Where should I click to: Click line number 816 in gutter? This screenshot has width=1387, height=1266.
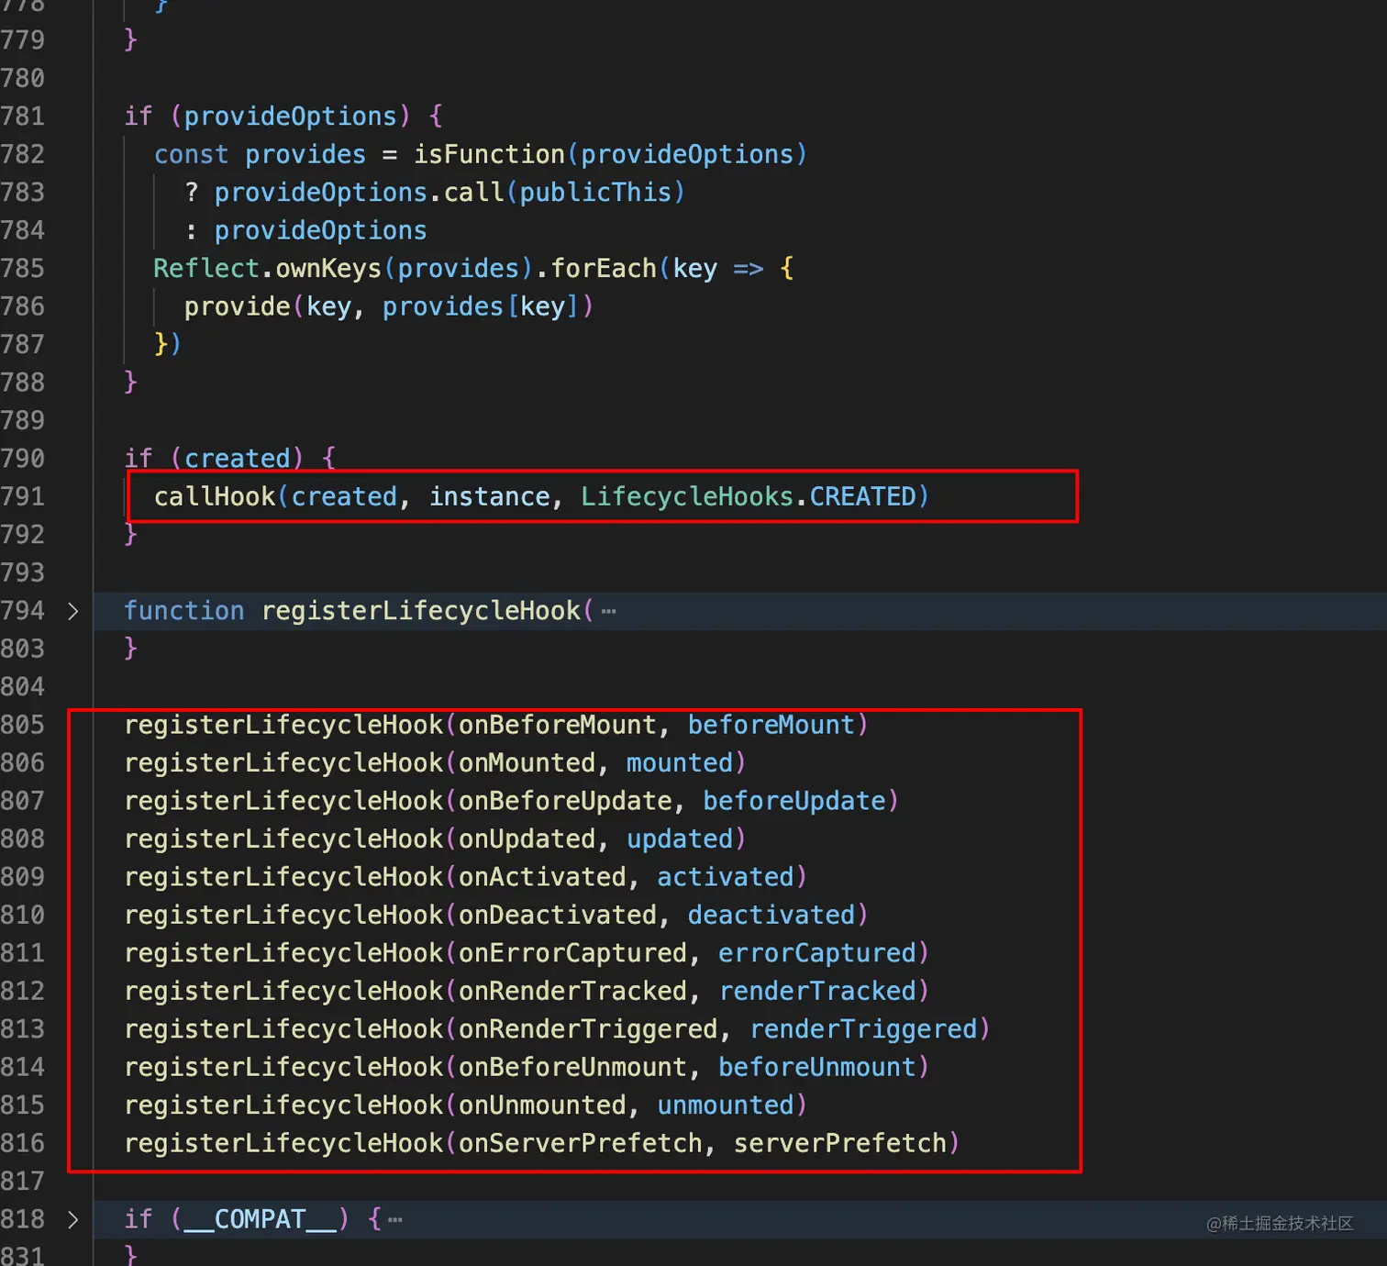click(23, 1143)
